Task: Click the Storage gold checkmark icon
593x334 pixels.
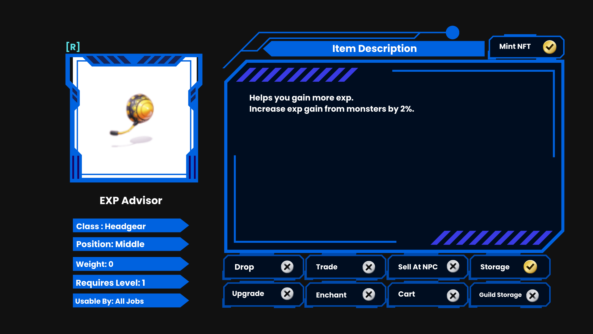Action: (530, 267)
